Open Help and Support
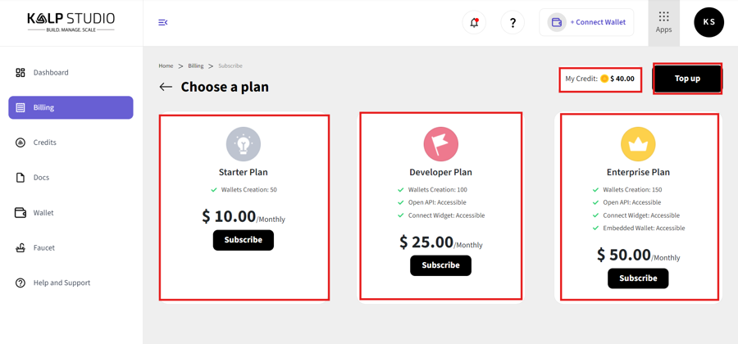The image size is (738, 344). [x=61, y=283]
